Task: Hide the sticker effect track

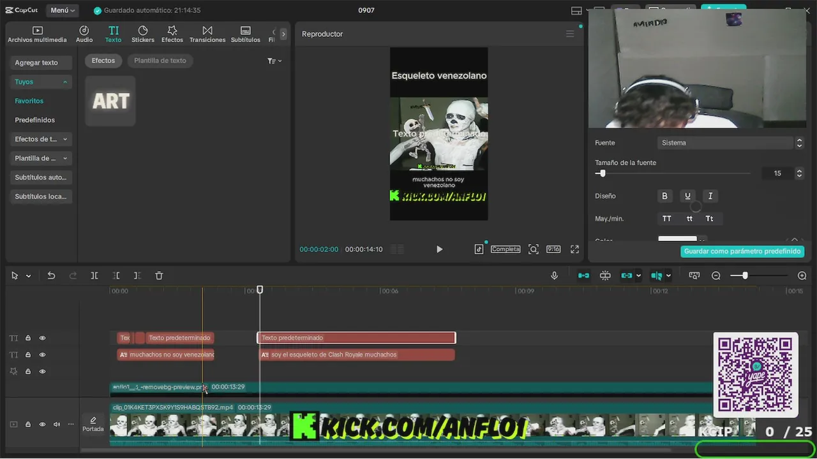Action: [42, 371]
